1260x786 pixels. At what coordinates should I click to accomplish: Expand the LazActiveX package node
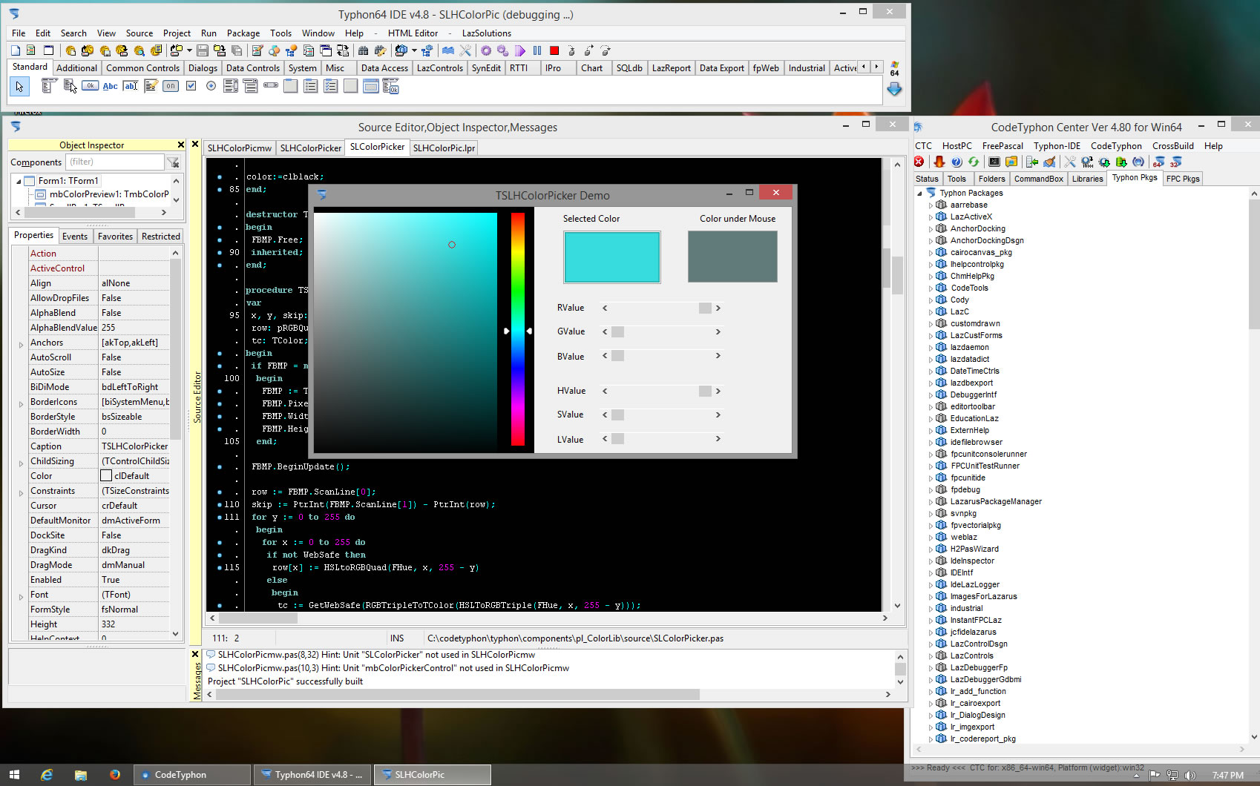pyautogui.click(x=931, y=217)
